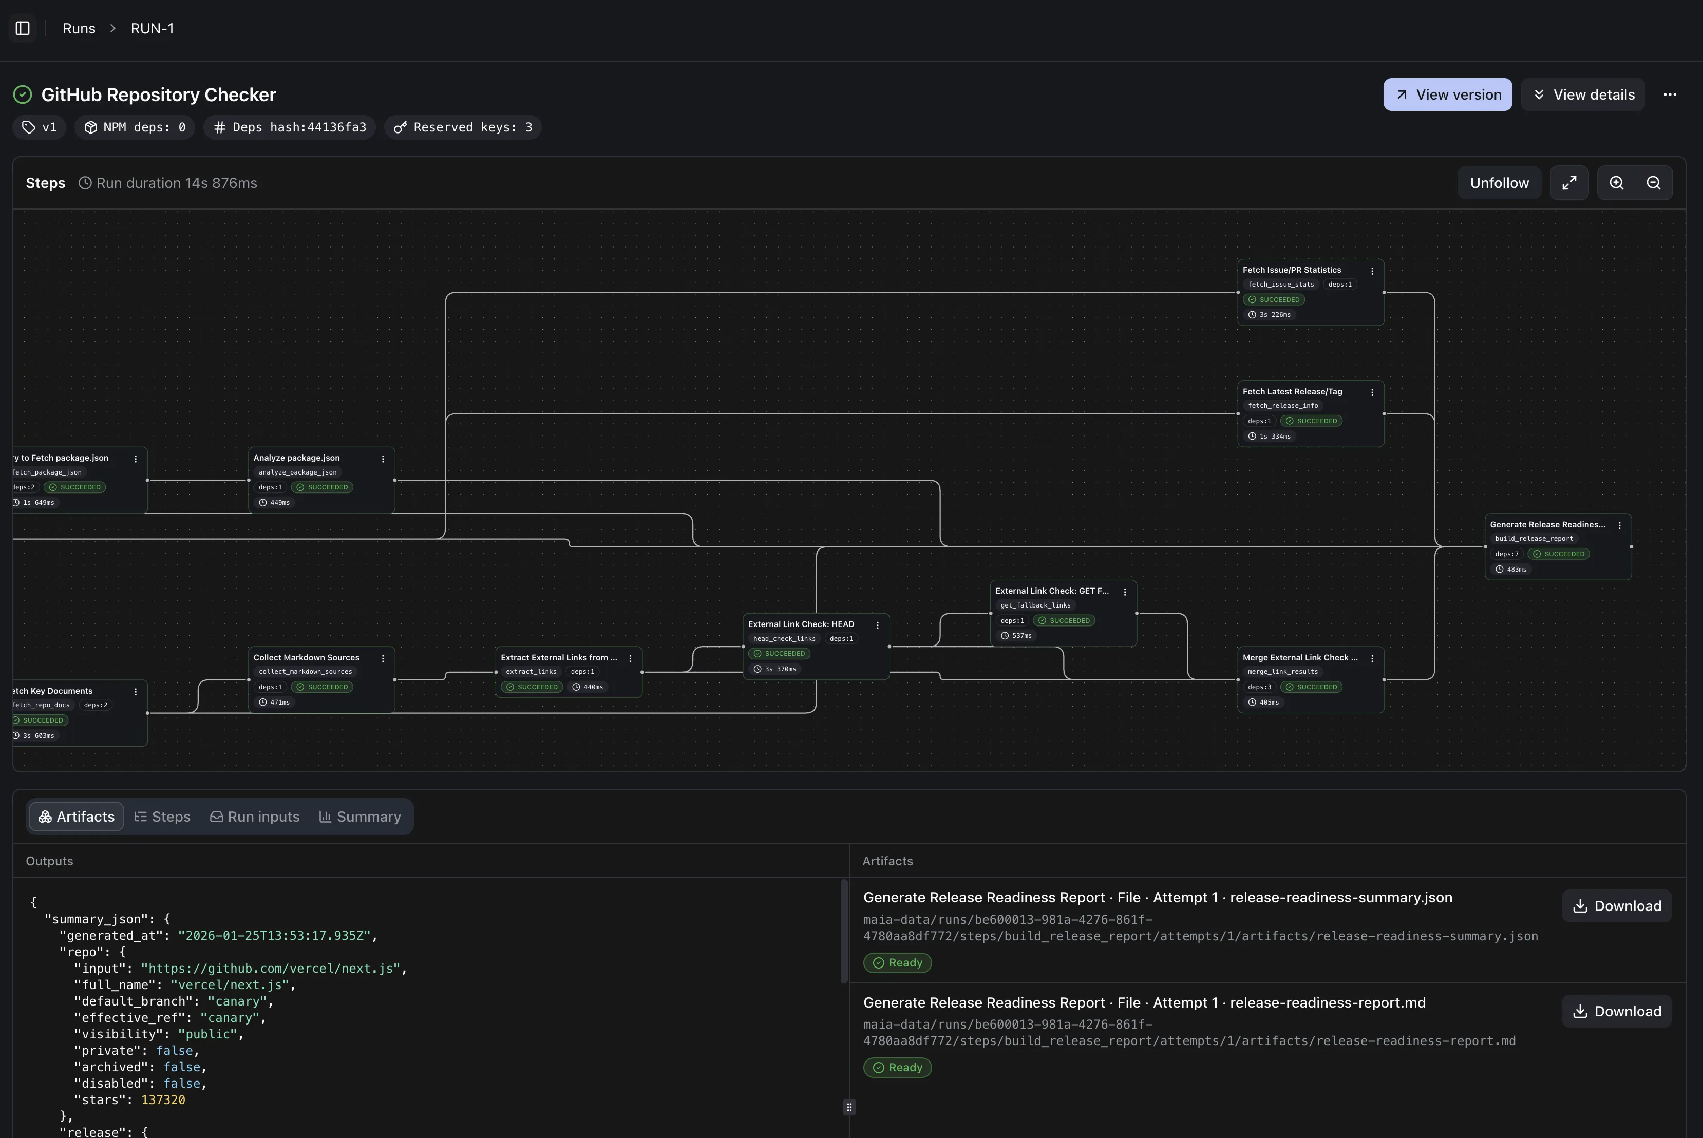Switch to the Summary tab
The image size is (1703, 1138).
[360, 817]
